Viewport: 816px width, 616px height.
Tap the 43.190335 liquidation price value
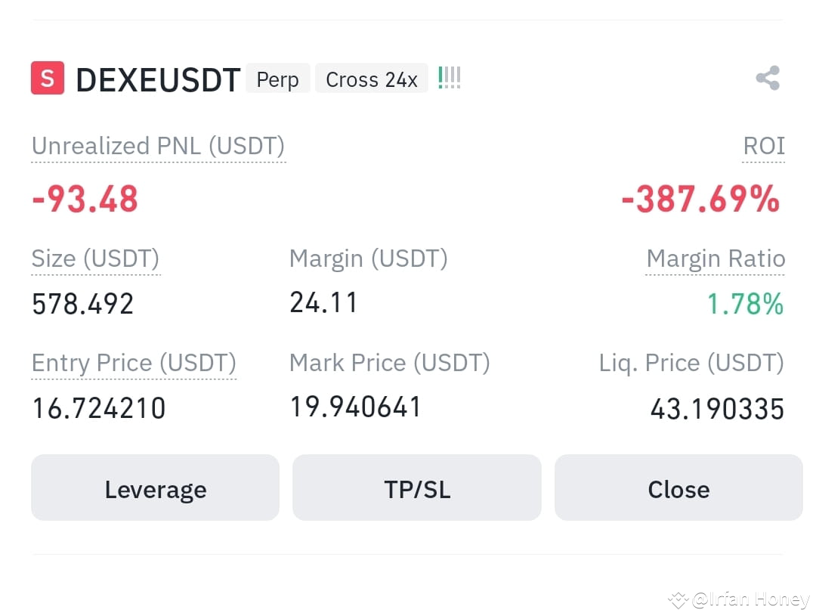[716, 409]
